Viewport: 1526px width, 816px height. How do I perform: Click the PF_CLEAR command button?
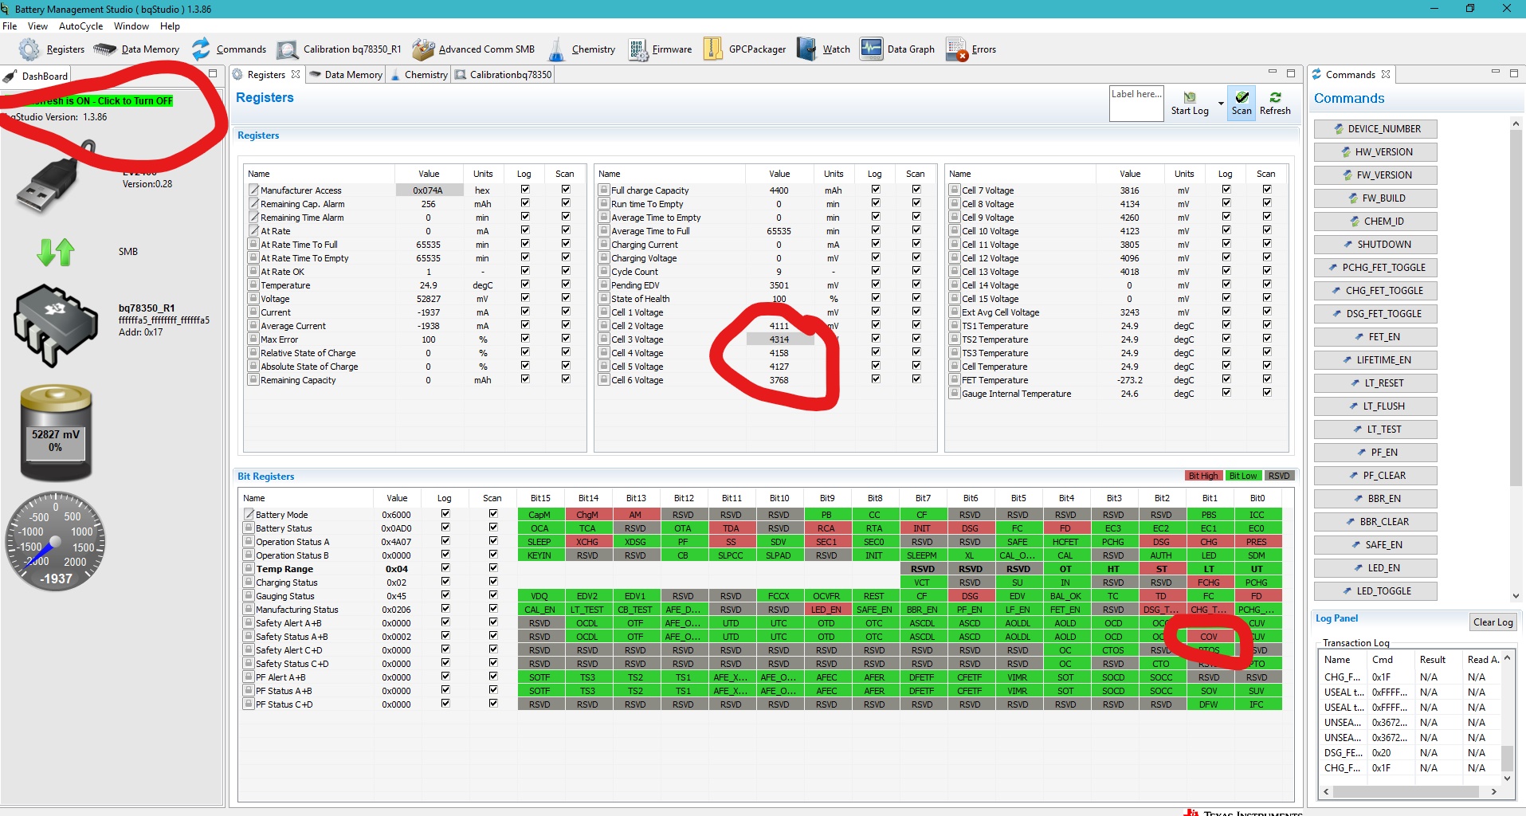[1375, 476]
